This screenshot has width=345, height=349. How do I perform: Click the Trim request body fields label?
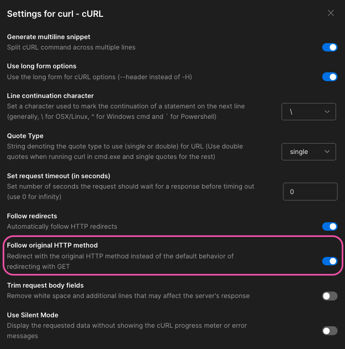coord(45,286)
